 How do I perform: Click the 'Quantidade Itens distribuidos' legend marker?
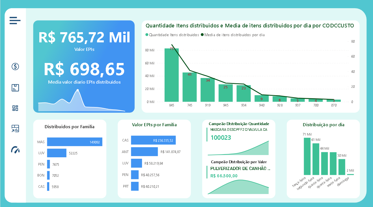click(147, 35)
